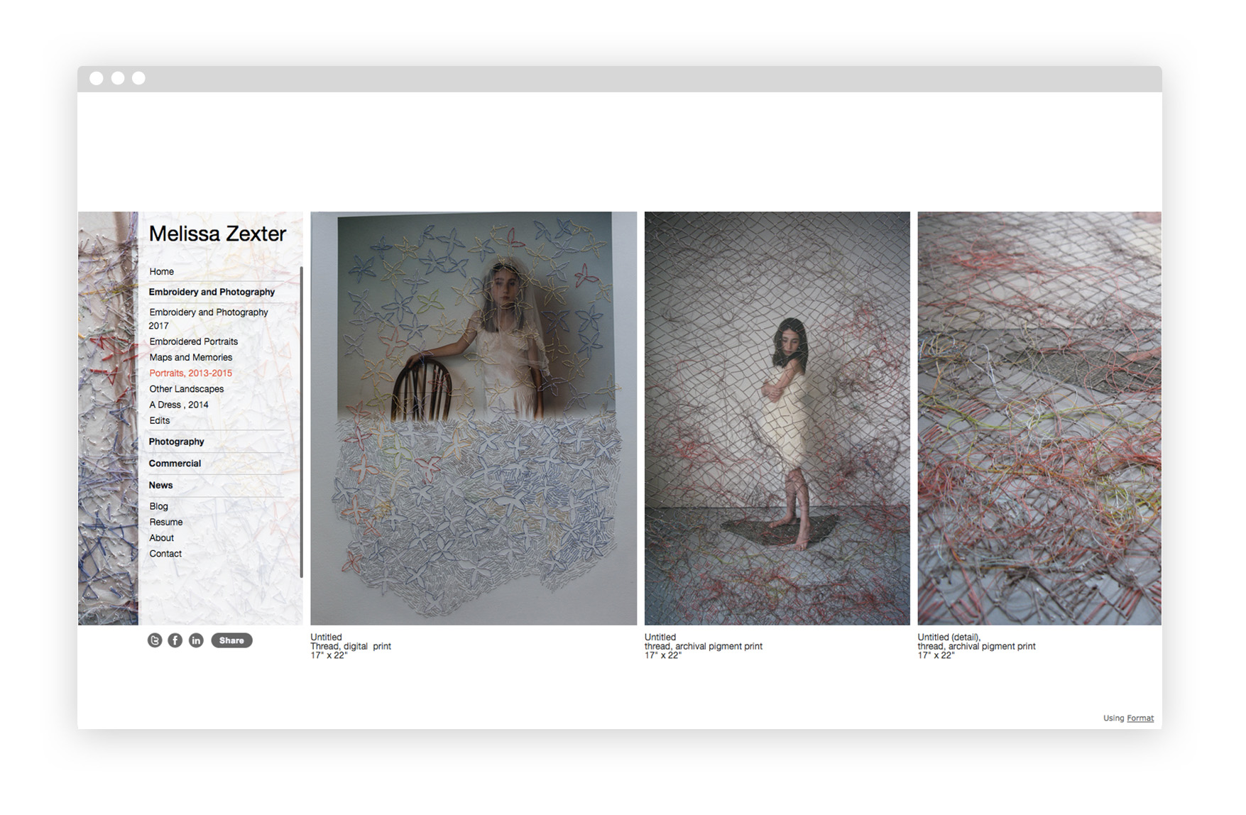Share the page on Facebook
Viewport: 1246px width, 815px height.
point(175,640)
